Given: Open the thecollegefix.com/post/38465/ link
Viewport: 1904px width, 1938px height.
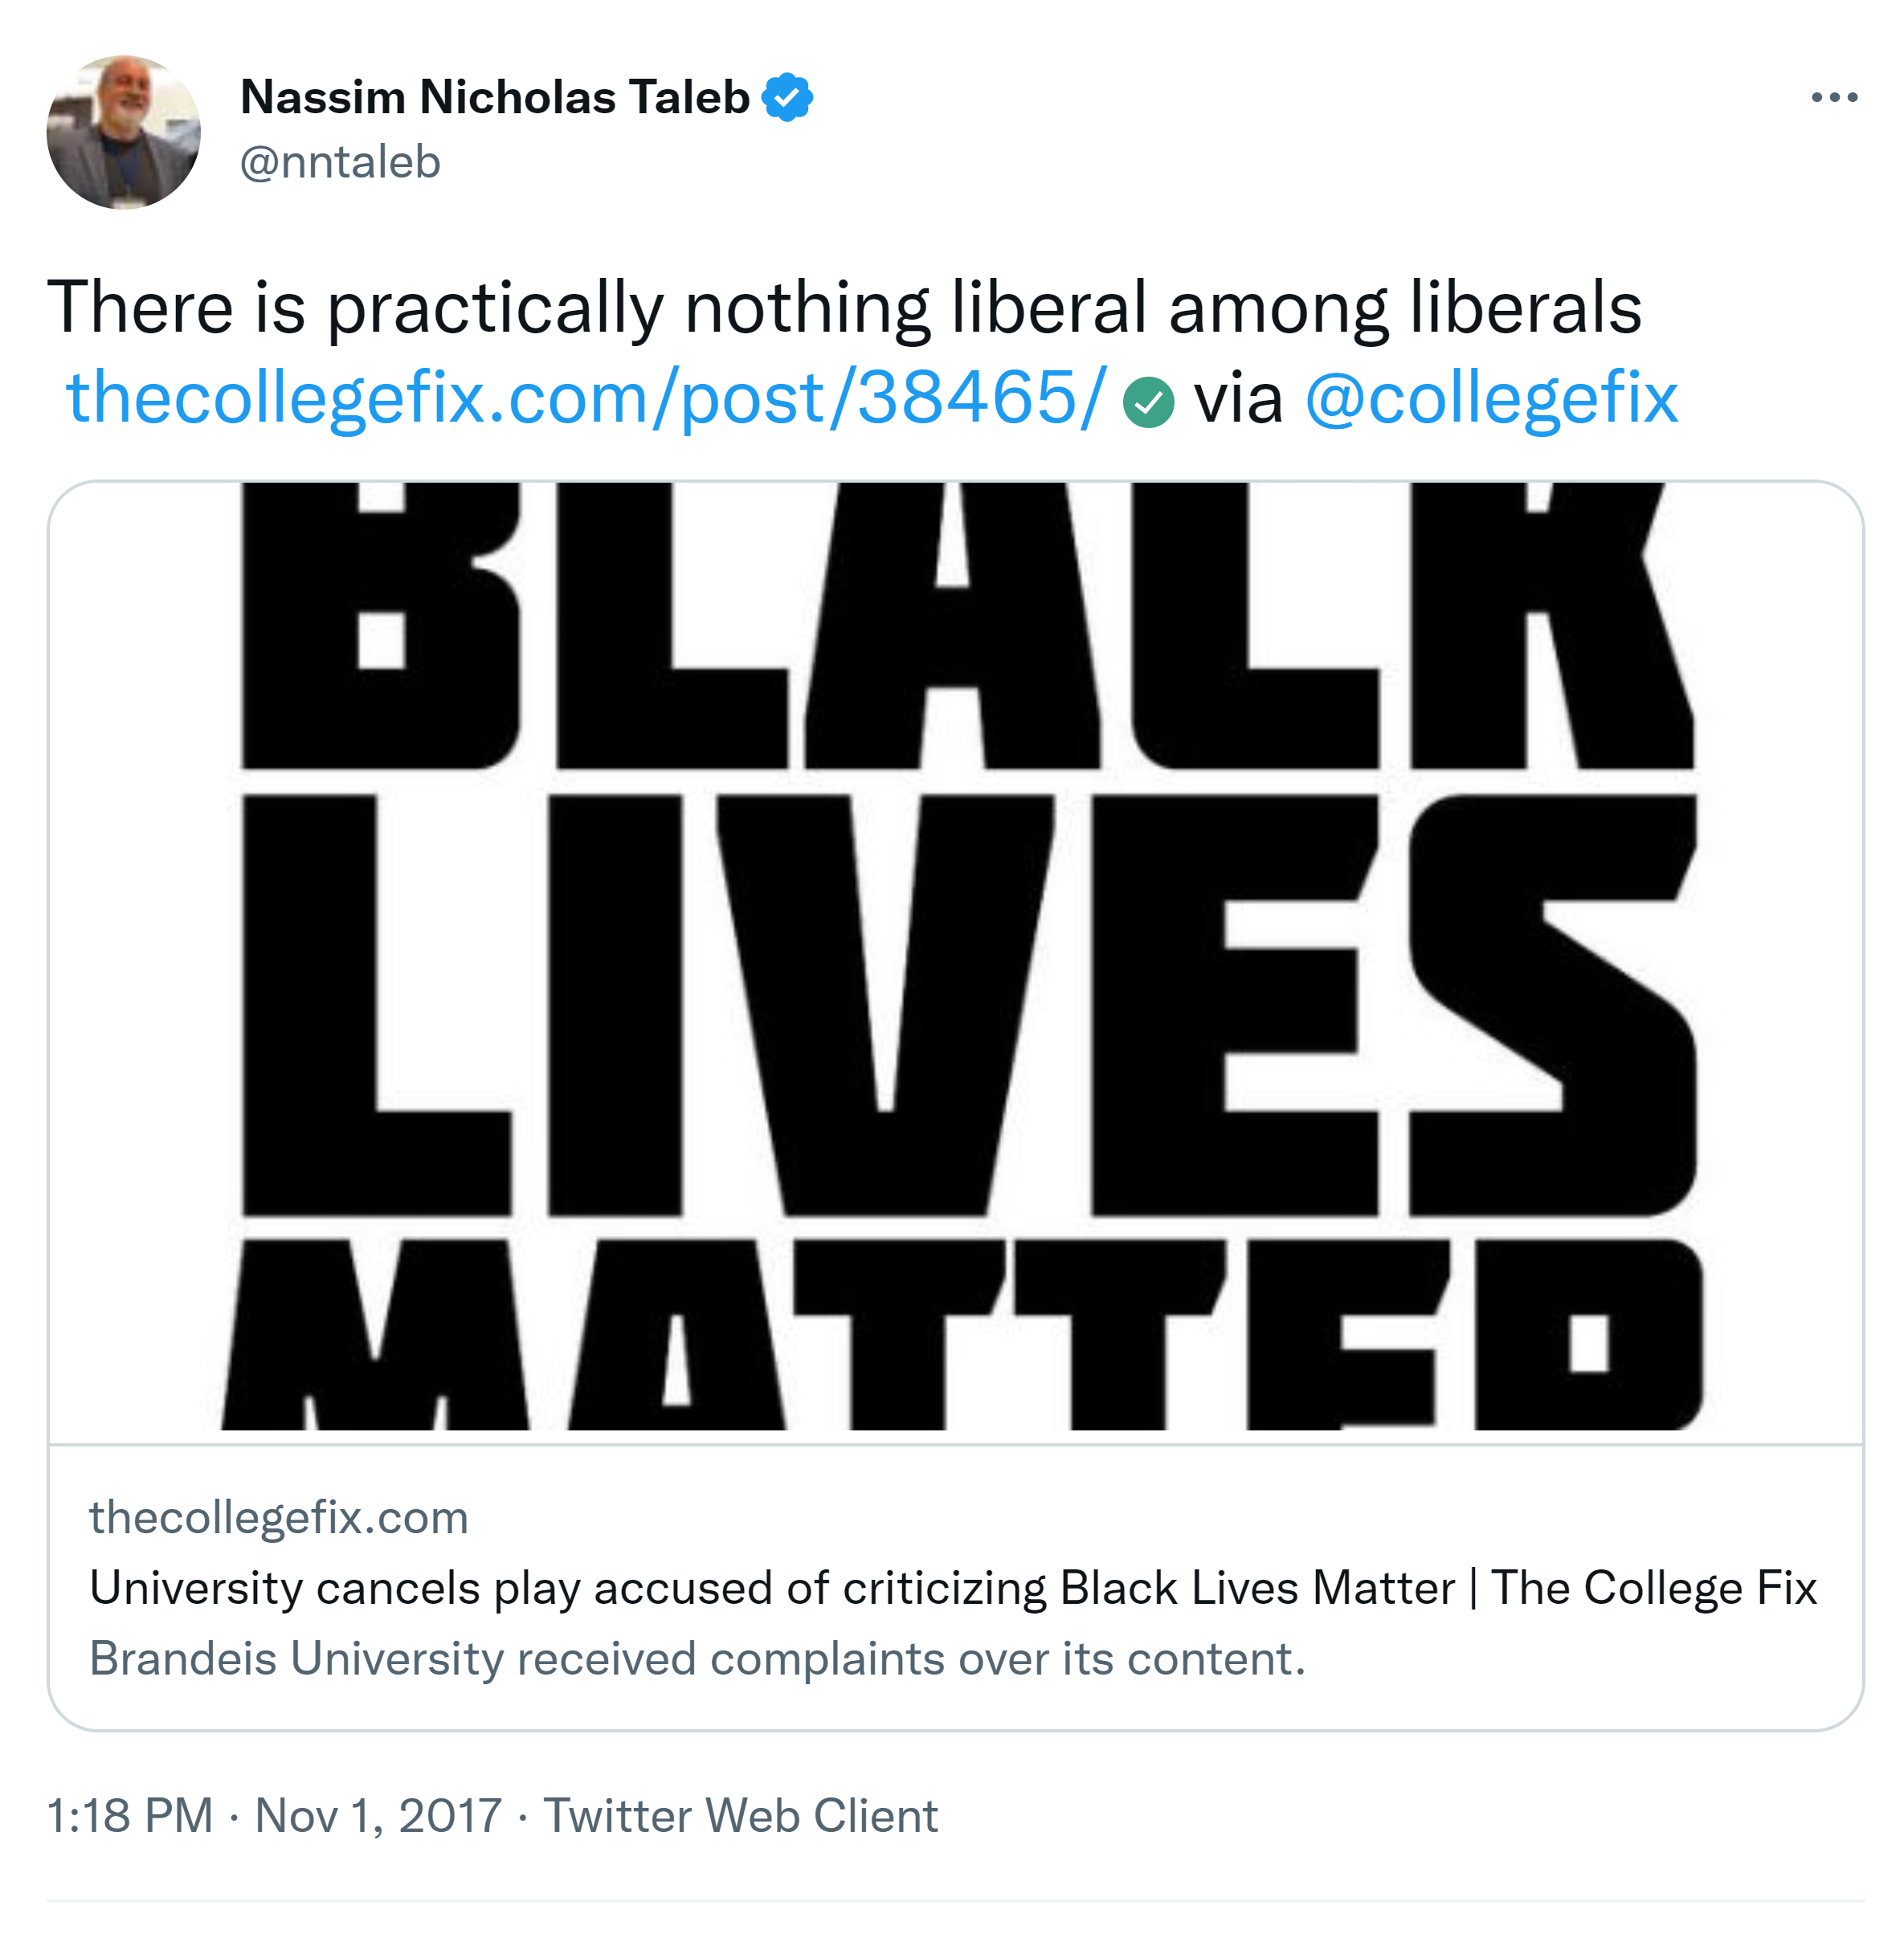Looking at the screenshot, I should [586, 398].
